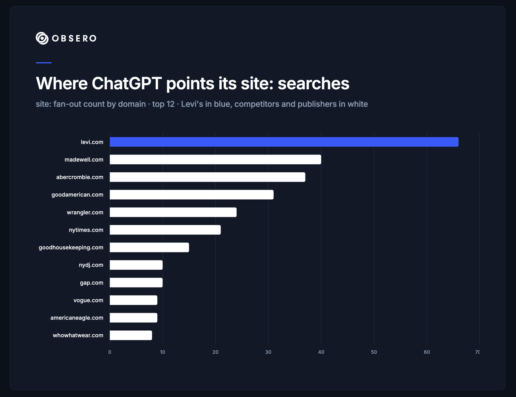Click the levi.com axis label
516x397 pixels.
(x=92, y=142)
